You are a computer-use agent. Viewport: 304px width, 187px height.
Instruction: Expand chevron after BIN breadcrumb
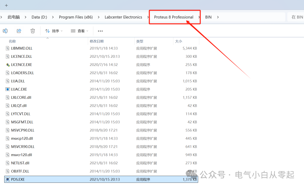pyautogui.click(x=218, y=17)
